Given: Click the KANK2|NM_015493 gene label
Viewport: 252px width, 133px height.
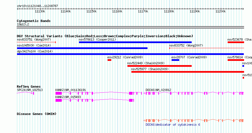Looking at the screenshot, I should (68, 97).
